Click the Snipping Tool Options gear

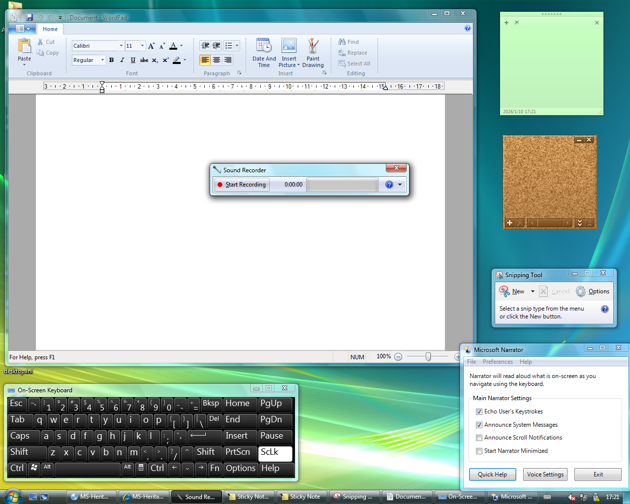pos(581,291)
